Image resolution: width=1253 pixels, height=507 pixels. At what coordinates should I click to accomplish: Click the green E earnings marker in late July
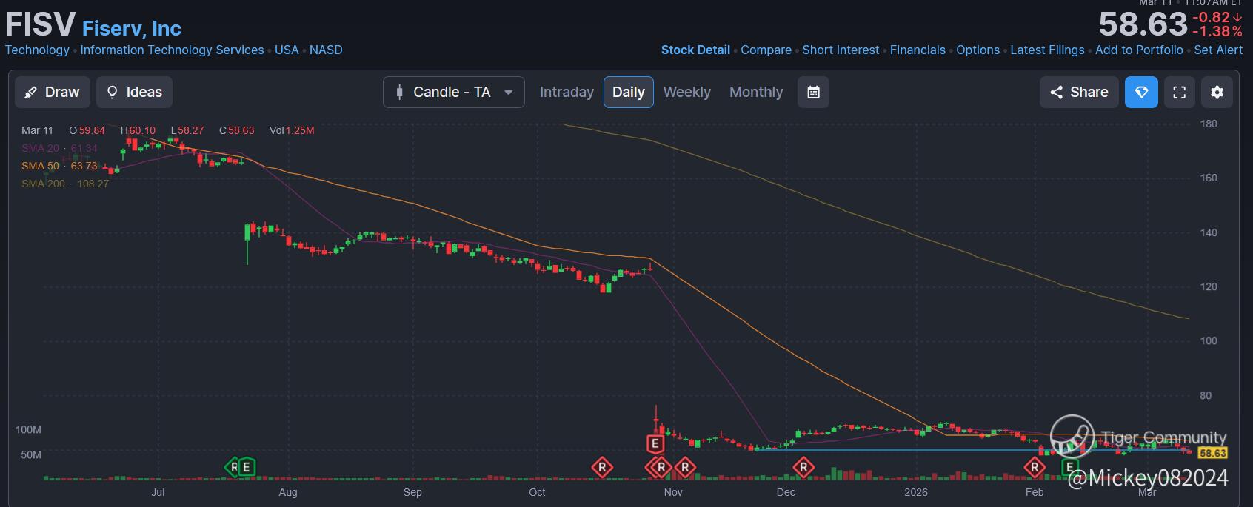point(246,467)
